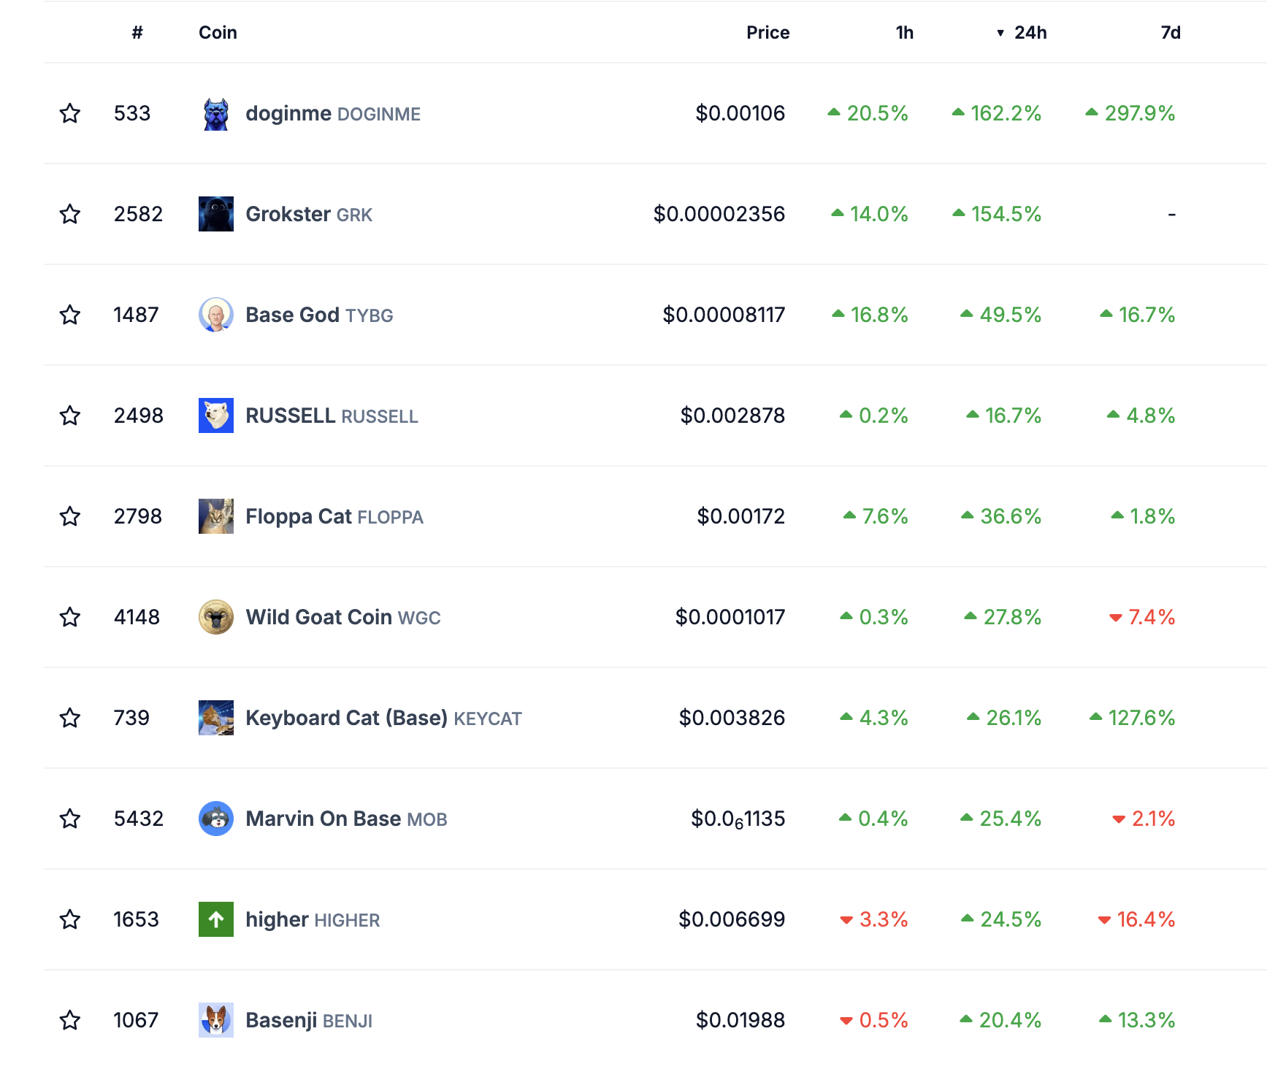1267x1069 pixels.
Task: Sort coins by the 1h column
Action: 905,33
